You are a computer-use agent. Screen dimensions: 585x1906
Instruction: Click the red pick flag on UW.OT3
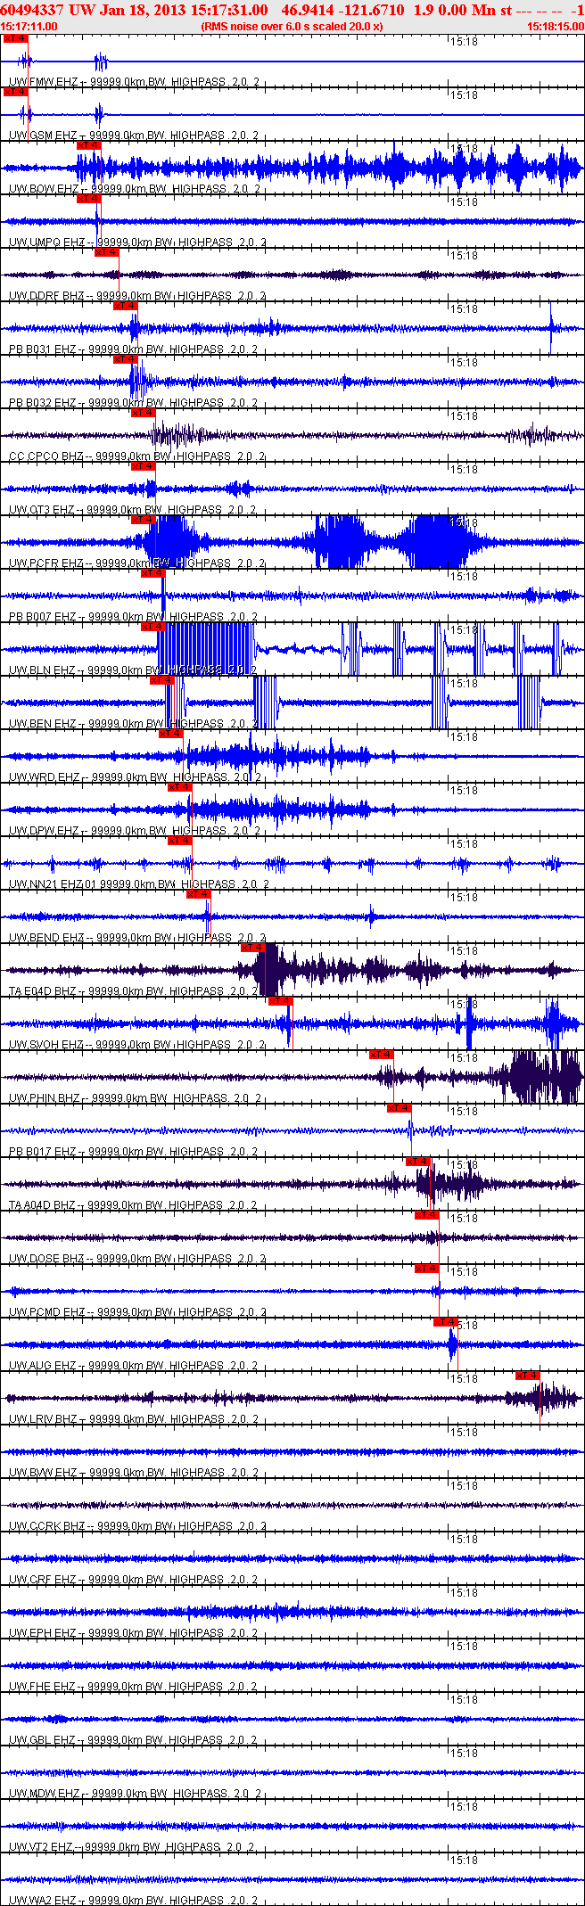click(144, 466)
